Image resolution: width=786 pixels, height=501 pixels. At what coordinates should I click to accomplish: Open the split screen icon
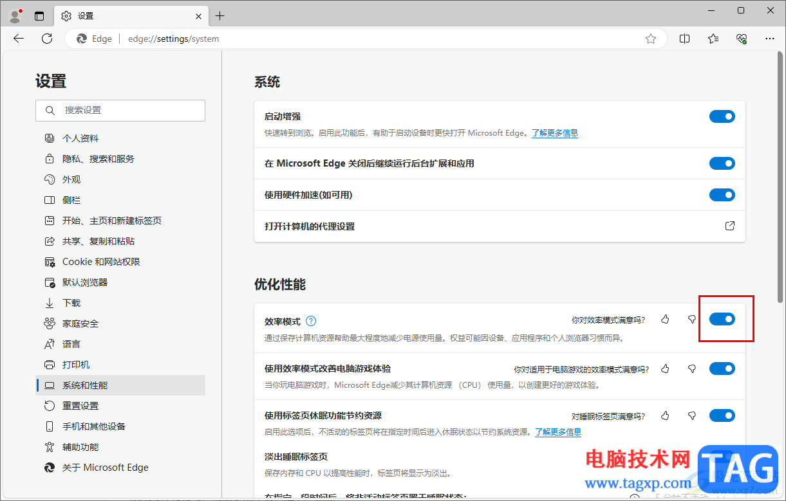pyautogui.click(x=685, y=39)
